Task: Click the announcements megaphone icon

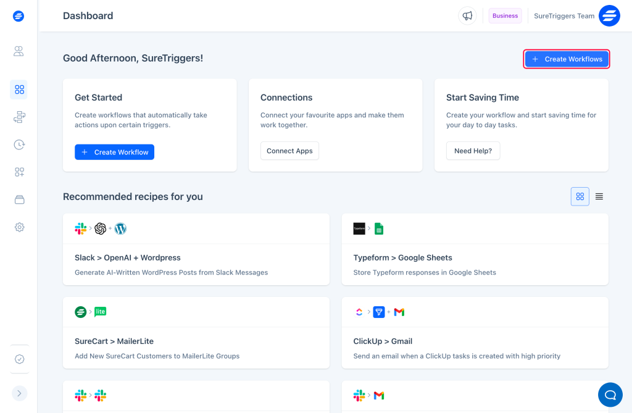Action: pyautogui.click(x=467, y=15)
